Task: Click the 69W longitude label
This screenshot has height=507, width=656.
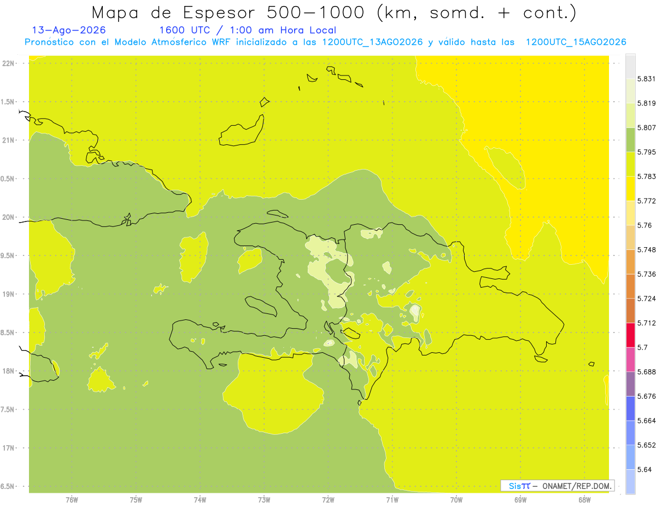Action: click(520, 499)
